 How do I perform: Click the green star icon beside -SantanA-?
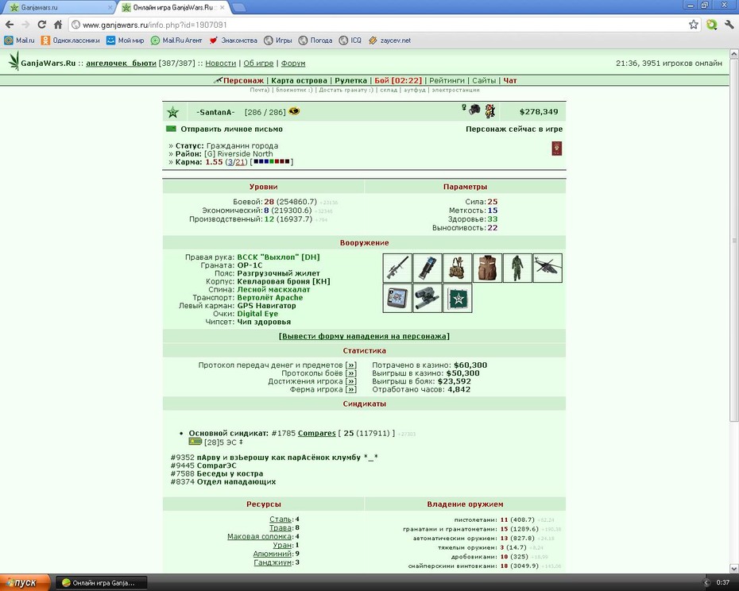[x=173, y=112]
